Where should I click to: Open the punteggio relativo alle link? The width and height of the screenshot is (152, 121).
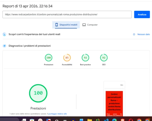click(x=58, y=114)
